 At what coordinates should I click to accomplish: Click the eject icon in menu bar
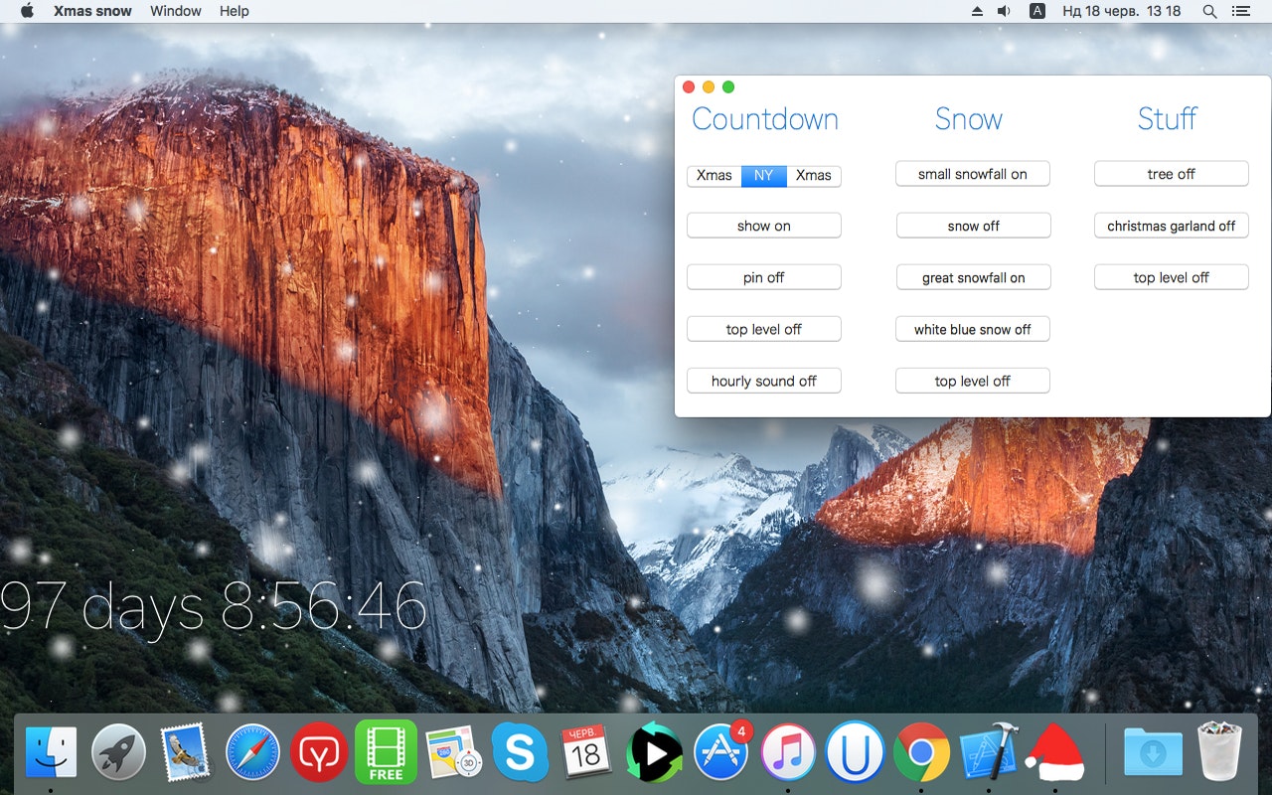[977, 11]
